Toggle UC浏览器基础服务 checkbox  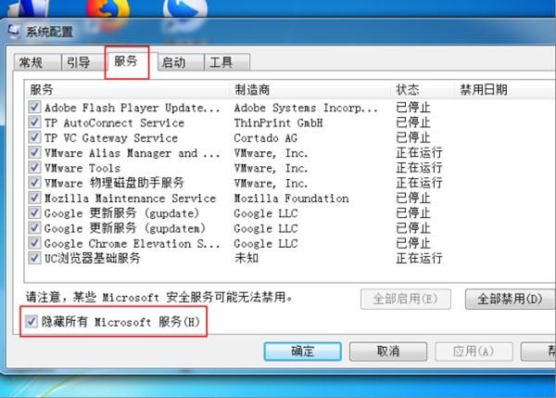click(x=34, y=258)
